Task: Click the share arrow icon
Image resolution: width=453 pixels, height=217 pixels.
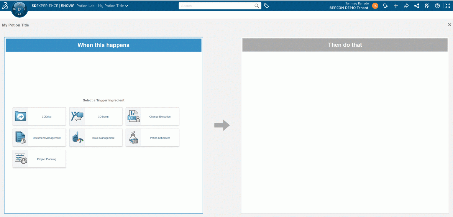Action: pos(406,6)
